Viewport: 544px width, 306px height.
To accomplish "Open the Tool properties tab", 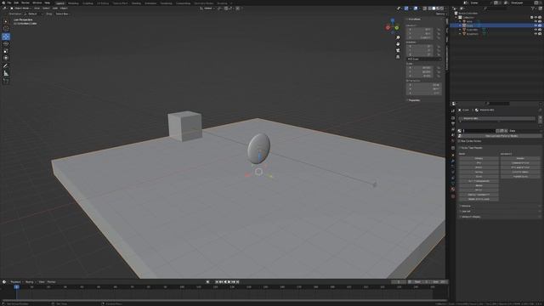I will tap(453, 111).
